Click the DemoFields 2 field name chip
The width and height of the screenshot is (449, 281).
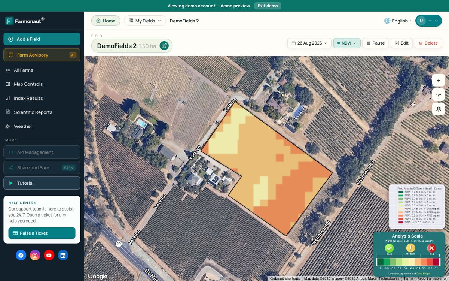(132, 46)
